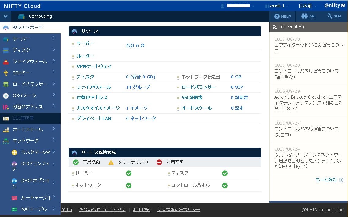348x217 pixels.
Task: Click the network icon beside ネットワーク
Action: pyautogui.click(x=6, y=141)
